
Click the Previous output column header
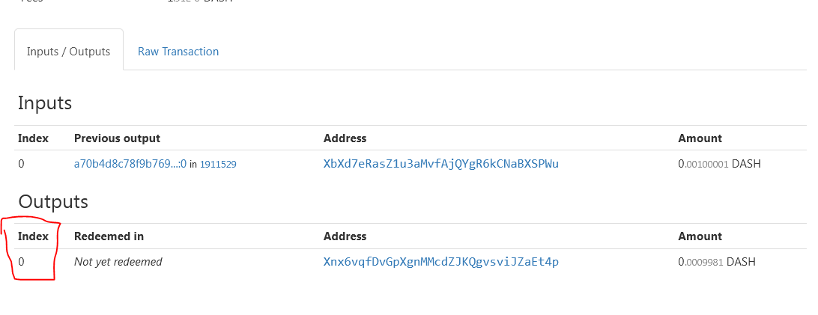pos(118,138)
